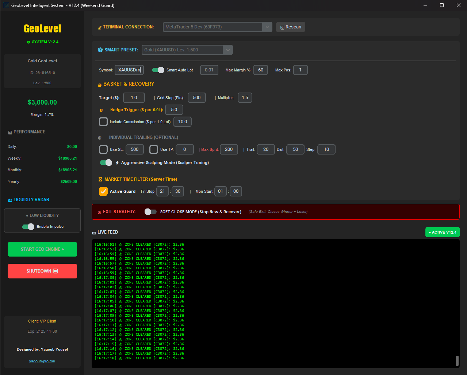The height and width of the screenshot is (375, 467).
Task: Click the Symbol input field showing XAUUSDm
Action: click(x=129, y=70)
